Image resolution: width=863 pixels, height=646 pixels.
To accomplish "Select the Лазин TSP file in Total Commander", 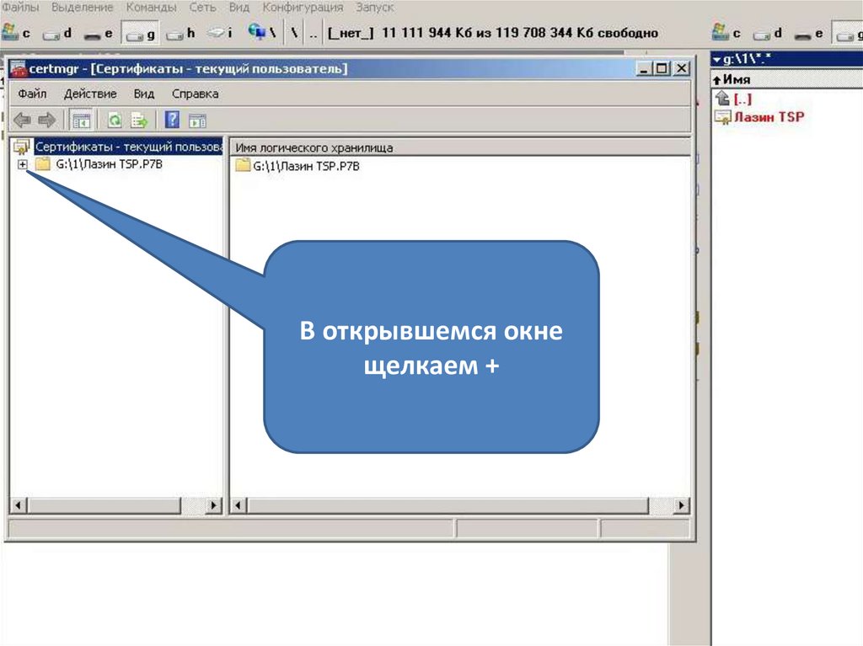I will [x=769, y=117].
